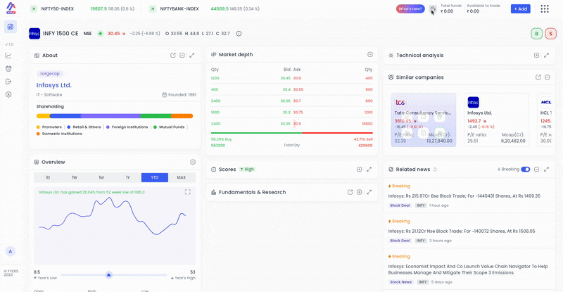Viewport: 563px width, 292px height.
Task: Expand the Scores panel
Action: 359,169
